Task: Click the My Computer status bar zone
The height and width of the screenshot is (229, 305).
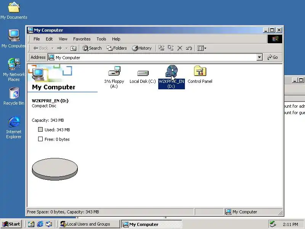Action: coord(252,212)
